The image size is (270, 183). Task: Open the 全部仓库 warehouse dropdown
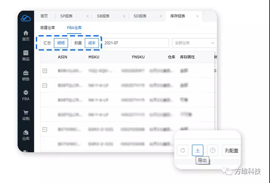[x=194, y=43]
